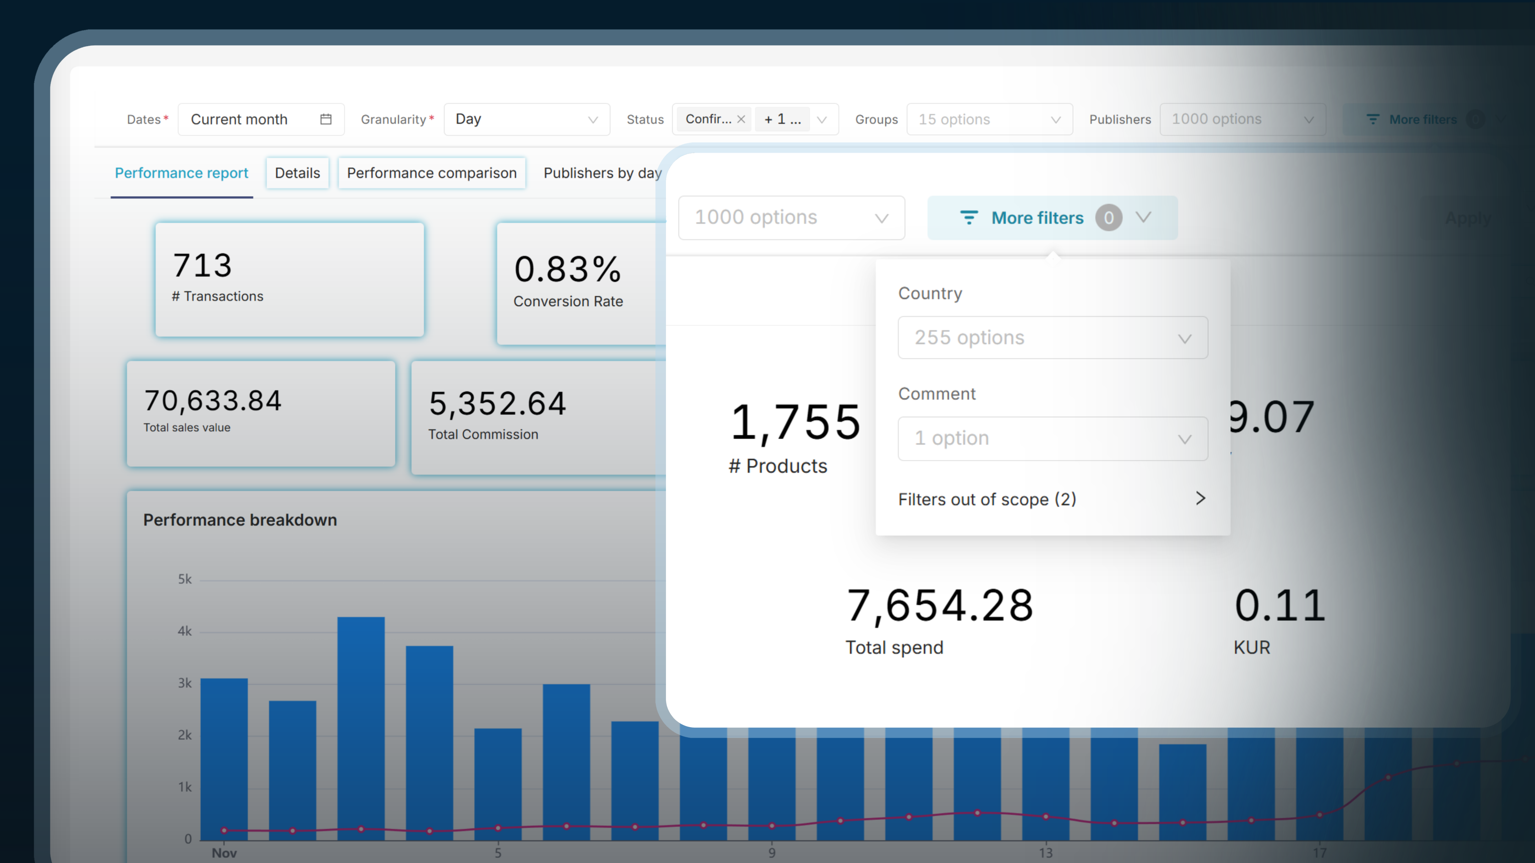This screenshot has height=863, width=1535.
Task: Click the Transactions 713 card
Action: (x=290, y=280)
